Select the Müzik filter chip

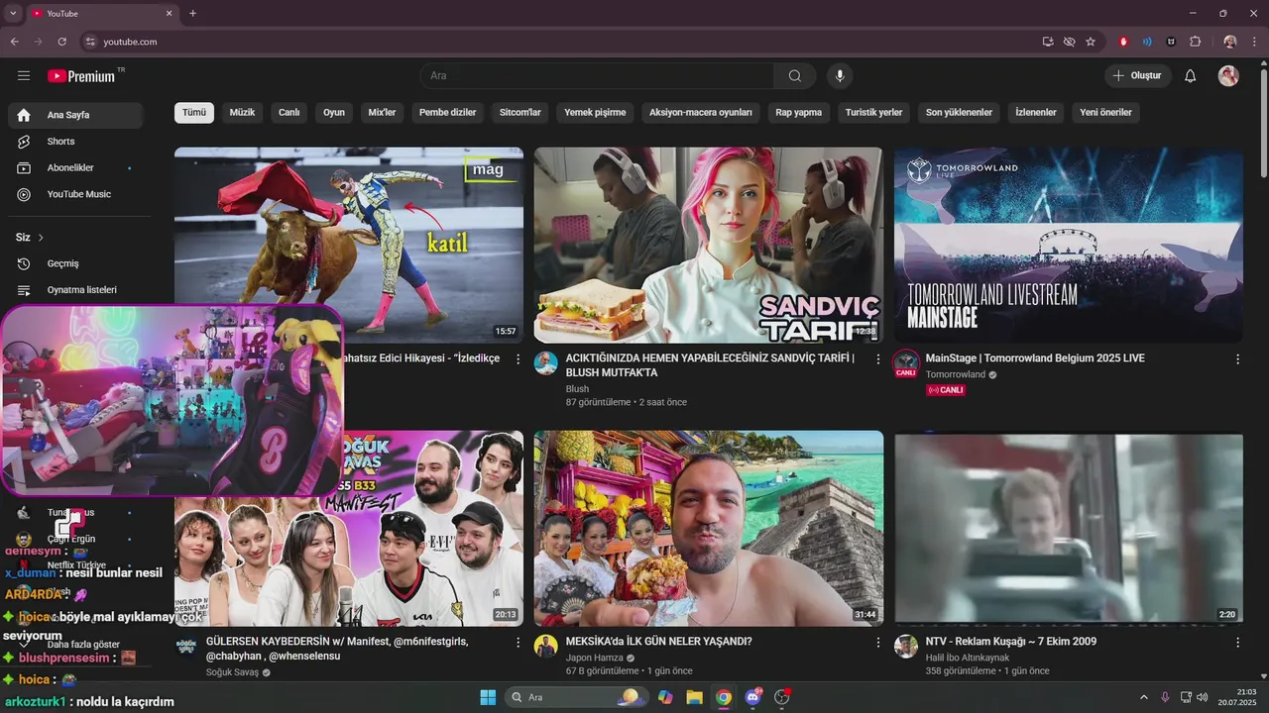(x=242, y=113)
